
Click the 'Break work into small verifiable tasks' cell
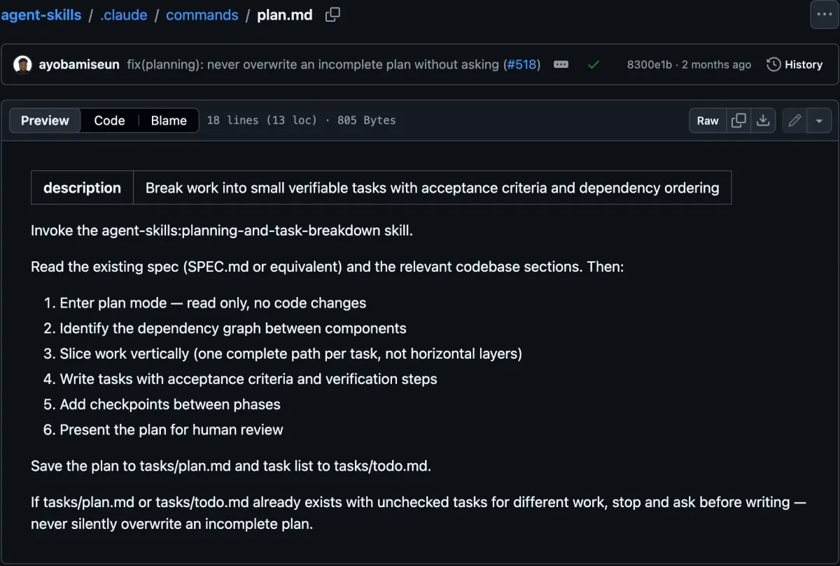coord(432,188)
